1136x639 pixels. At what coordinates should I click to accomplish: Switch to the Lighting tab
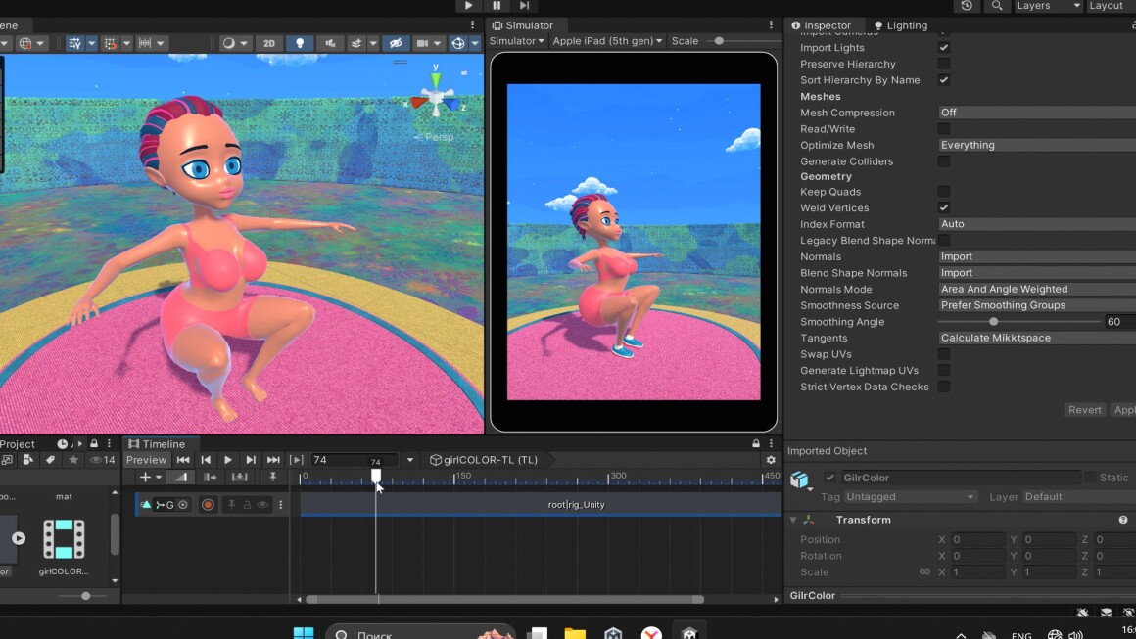[x=901, y=25]
